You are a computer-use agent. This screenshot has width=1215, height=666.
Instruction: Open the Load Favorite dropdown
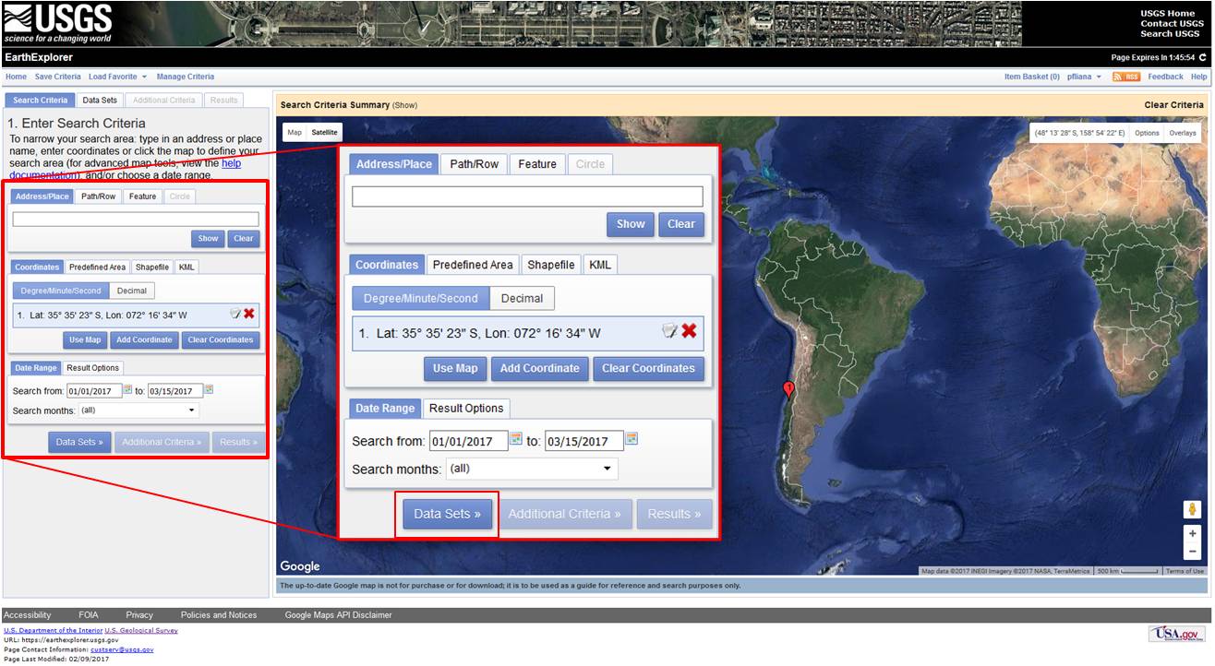[116, 77]
